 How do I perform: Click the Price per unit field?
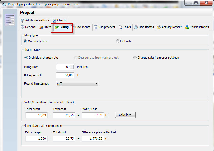pos(65,75)
